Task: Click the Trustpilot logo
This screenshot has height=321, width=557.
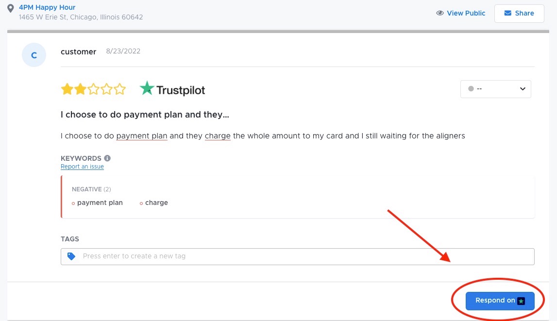Action: click(172, 89)
